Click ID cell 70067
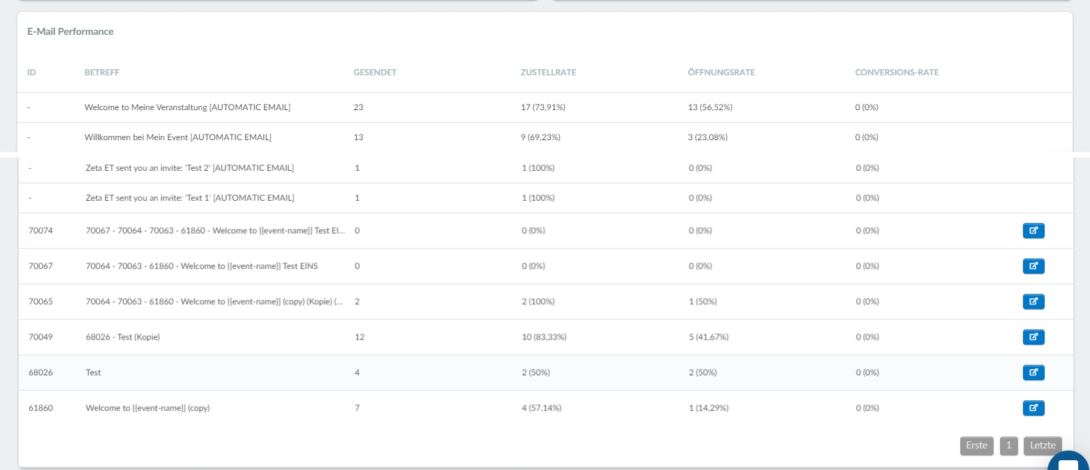This screenshot has height=470, width=1090. 40,266
